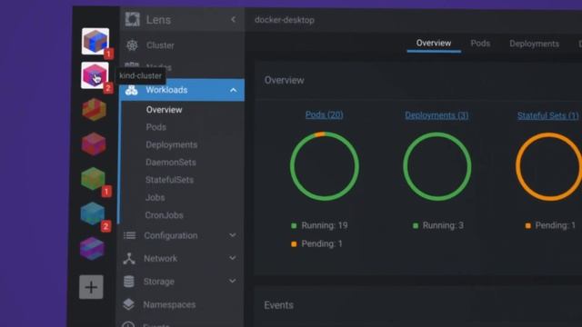
Task: Click Pending: 1 legend under Stateful Sets
Action: pyautogui.click(x=550, y=225)
